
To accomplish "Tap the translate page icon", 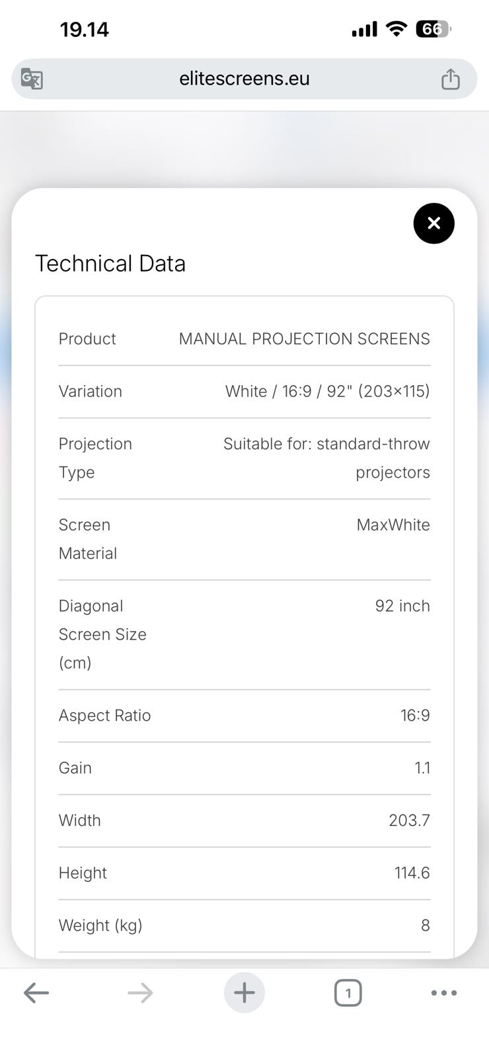I will click(x=32, y=79).
